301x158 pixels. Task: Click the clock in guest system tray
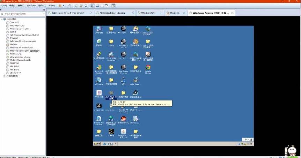250,144
